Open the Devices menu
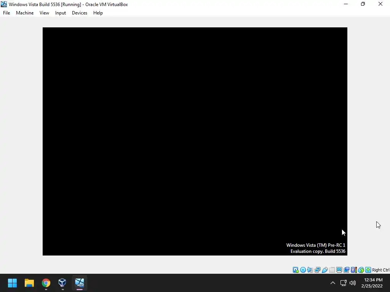The width and height of the screenshot is (390, 292). point(80,13)
